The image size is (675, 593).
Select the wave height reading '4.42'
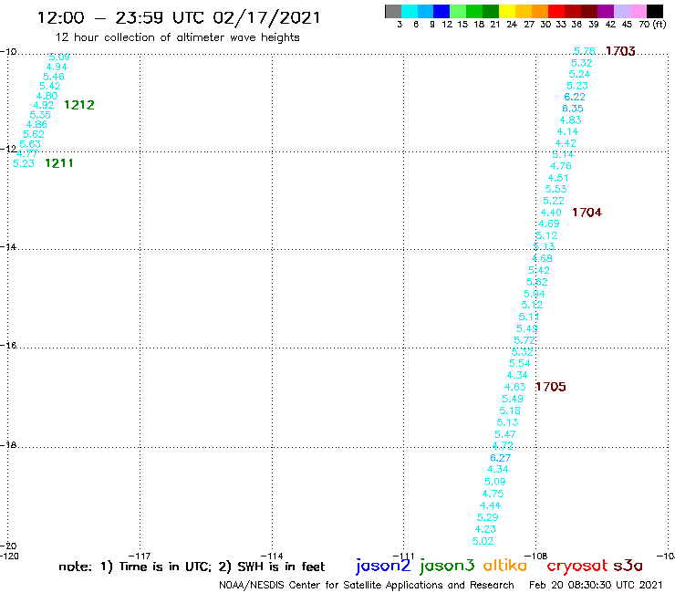[x=566, y=143]
